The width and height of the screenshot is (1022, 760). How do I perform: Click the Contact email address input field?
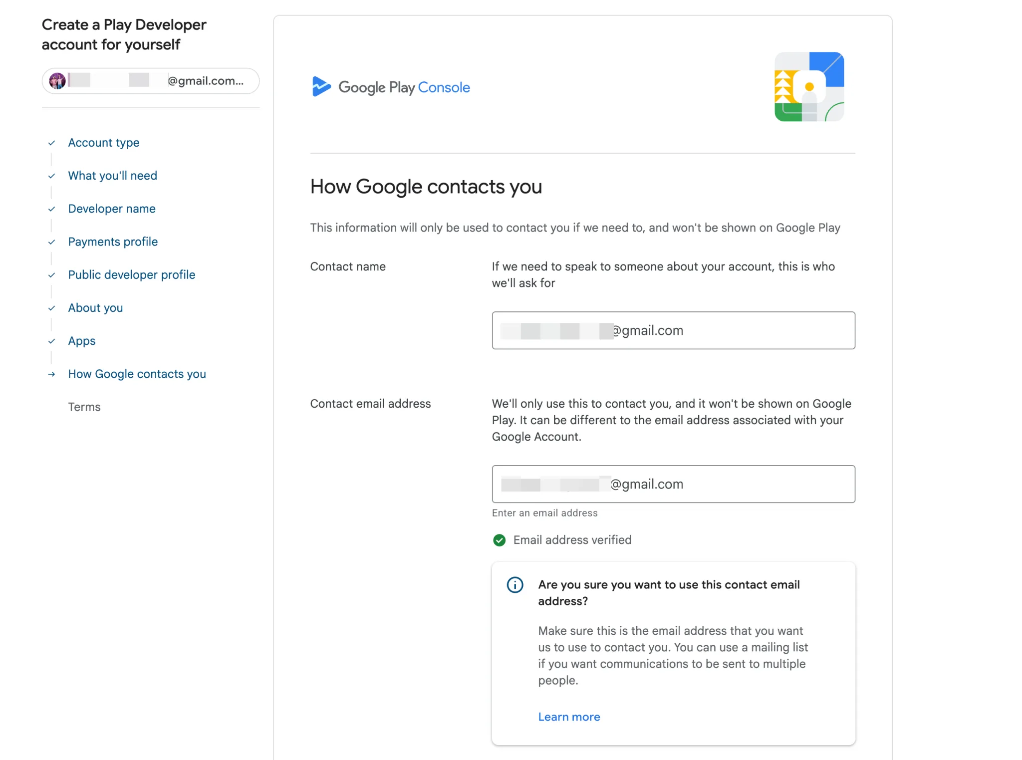pyautogui.click(x=673, y=484)
